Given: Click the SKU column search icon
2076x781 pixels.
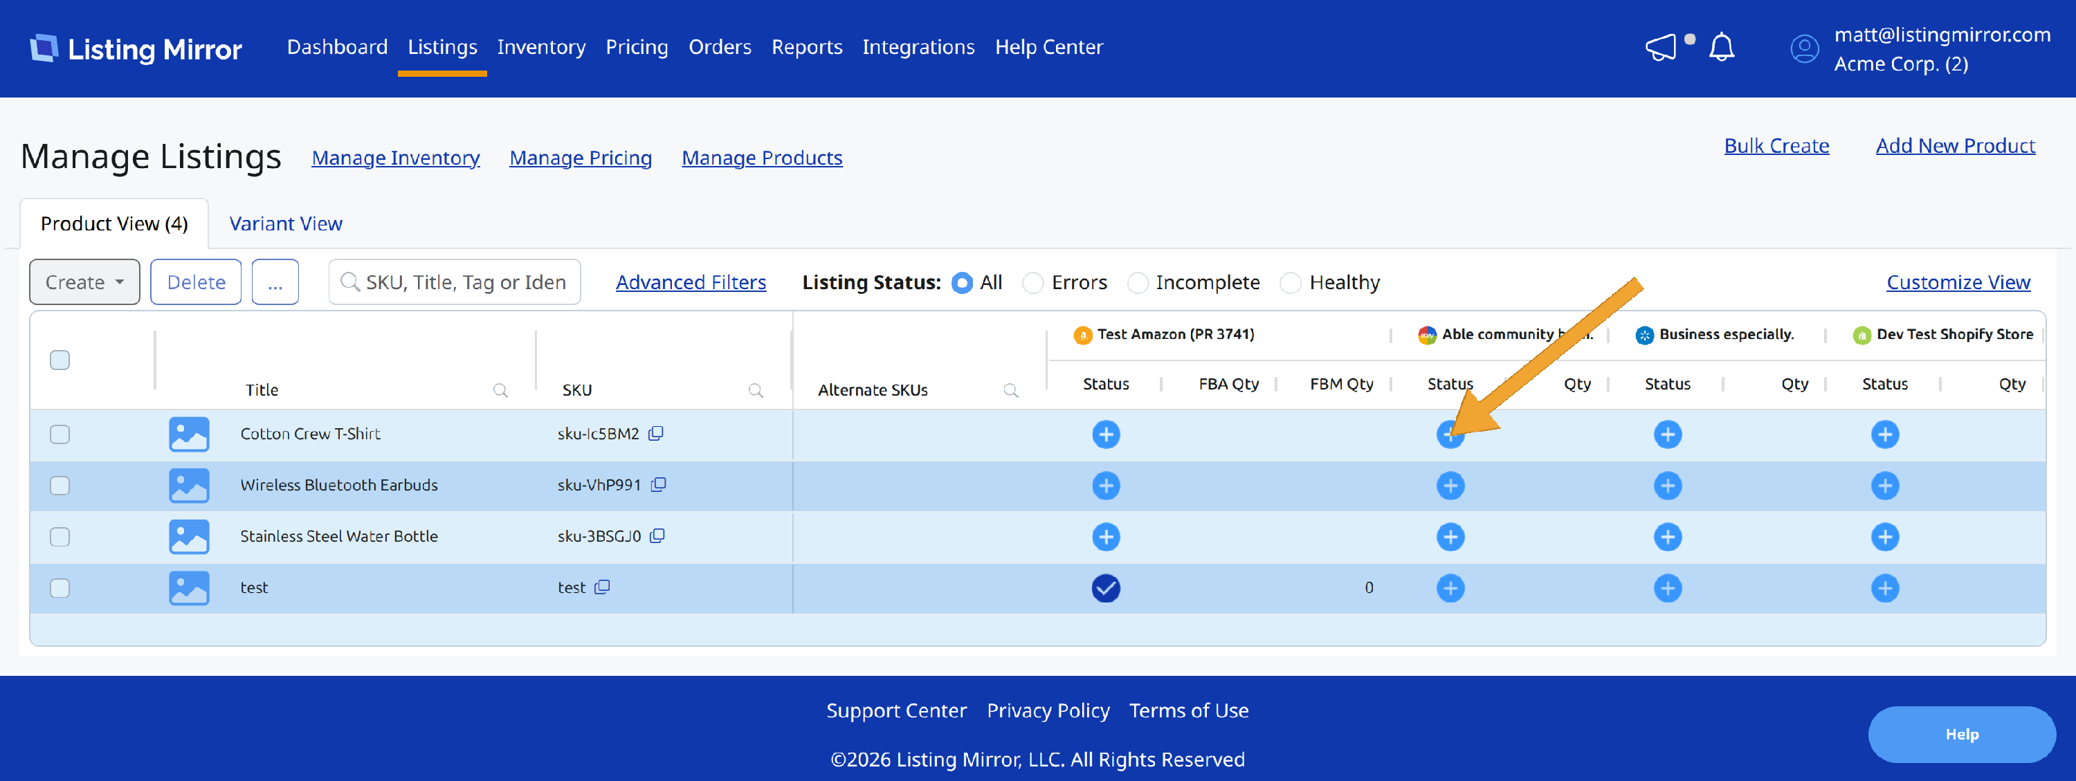Looking at the screenshot, I should 756,390.
